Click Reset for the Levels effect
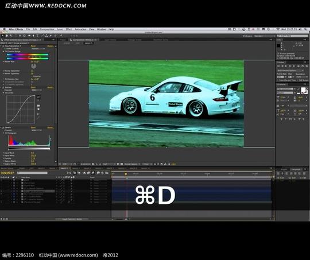Image resolution: width=310 pixels, height=260 pixels. (x=33, y=127)
